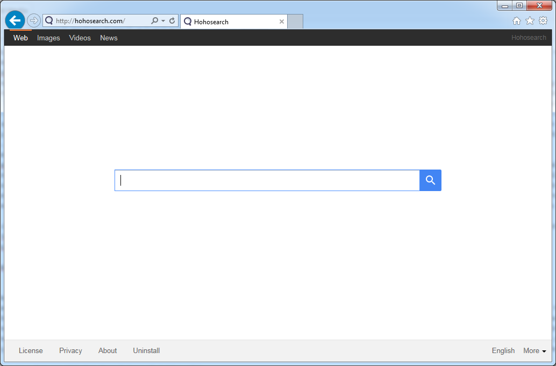Click the hohosearch.com URL in address bar
Viewport: 556px width, 366px height.
pos(90,21)
